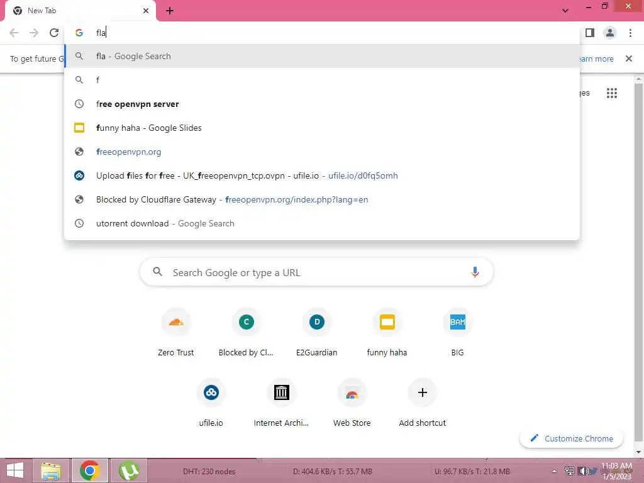Image resolution: width=644 pixels, height=483 pixels.
Task: Click the volume tray icon
Action: coord(583,471)
